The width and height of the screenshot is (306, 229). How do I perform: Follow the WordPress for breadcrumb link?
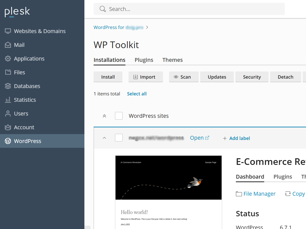[118, 27]
